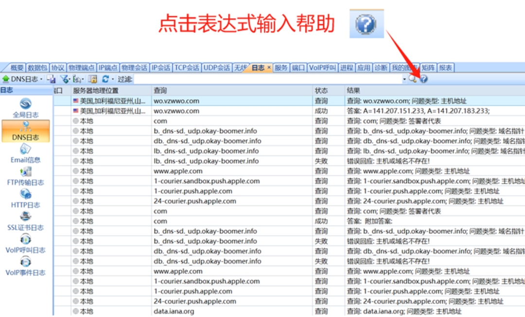This screenshot has width=525, height=317.
Task: Click the funnel filter icon in the toolbar
Action: tap(64, 79)
